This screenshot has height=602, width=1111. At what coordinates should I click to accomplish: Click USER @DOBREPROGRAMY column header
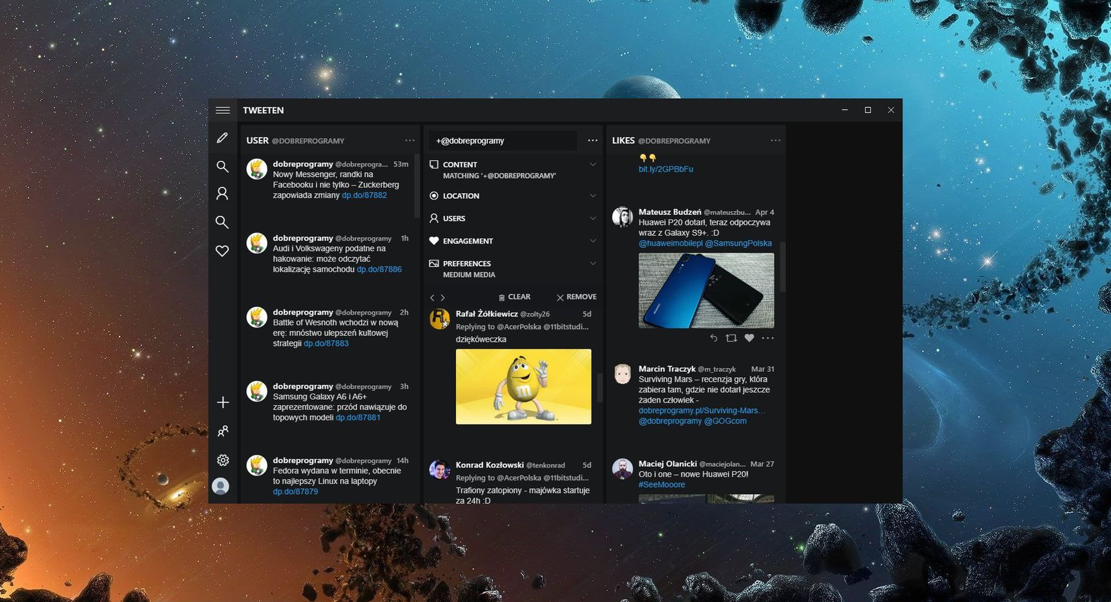pyautogui.click(x=295, y=140)
